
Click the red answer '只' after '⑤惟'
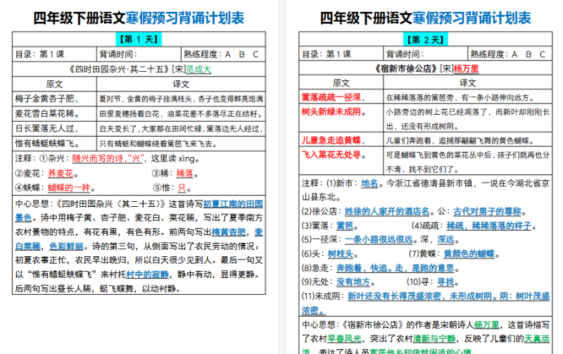pos(182,187)
